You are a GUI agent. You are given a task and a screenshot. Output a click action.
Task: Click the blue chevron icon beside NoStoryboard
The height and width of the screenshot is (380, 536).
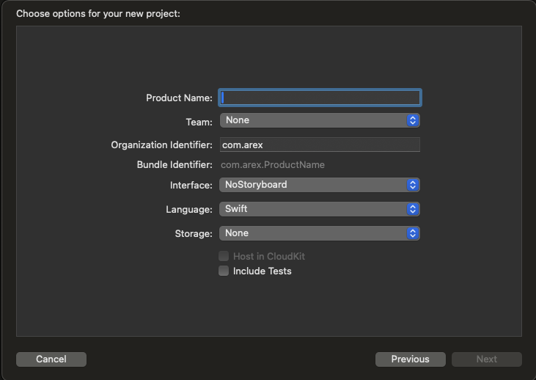[413, 185]
